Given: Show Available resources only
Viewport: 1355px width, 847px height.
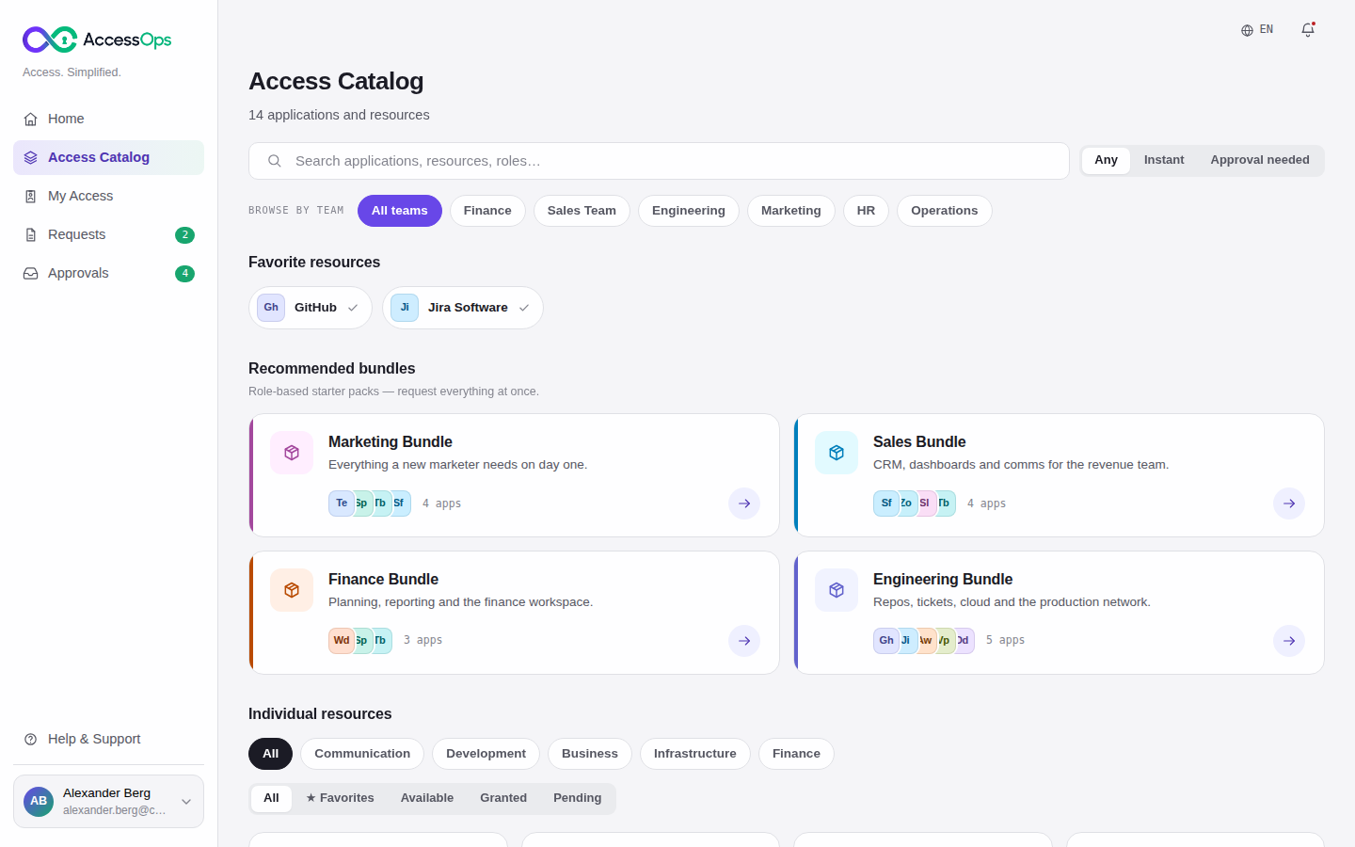Looking at the screenshot, I should click(x=427, y=798).
